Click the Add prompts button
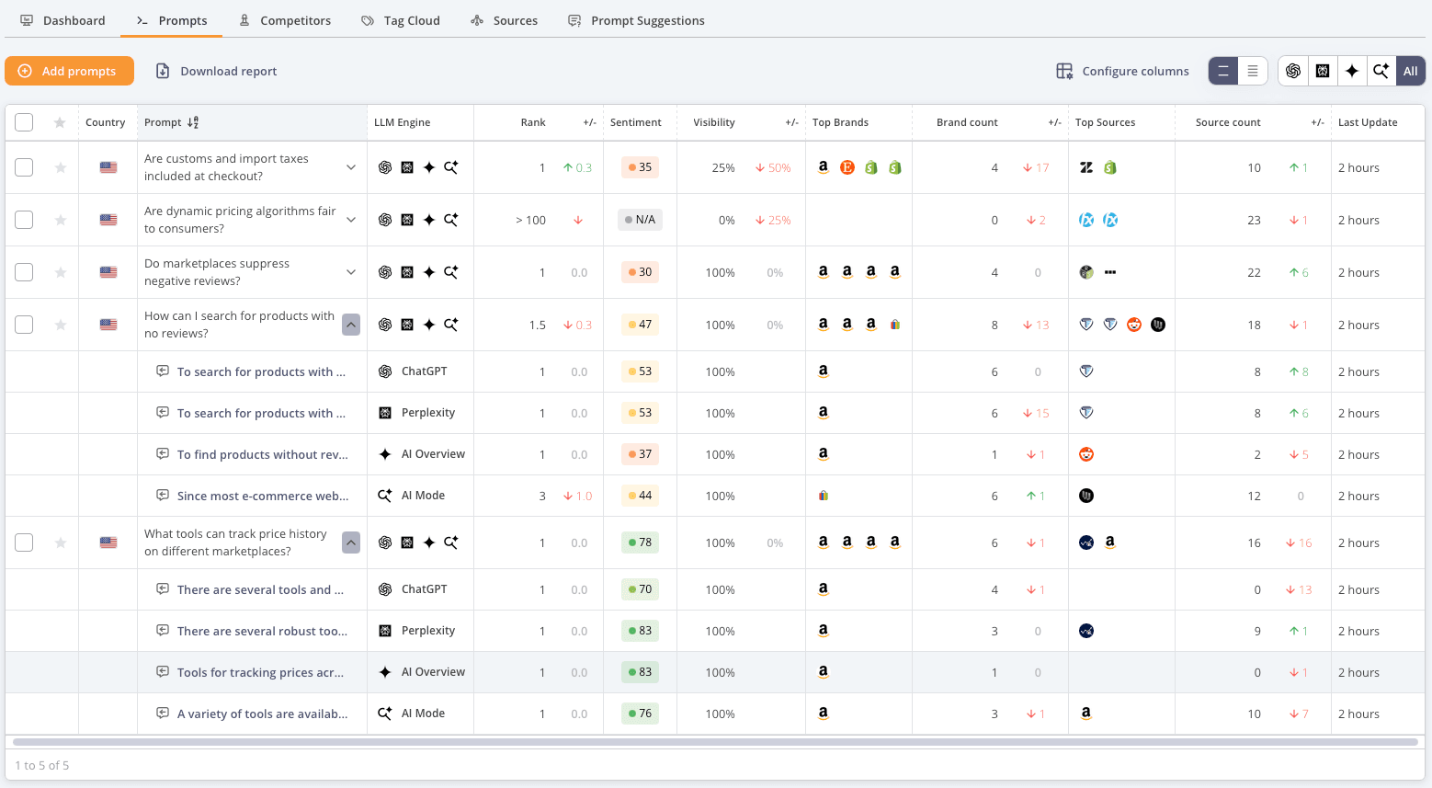The image size is (1432, 788). pos(69,71)
